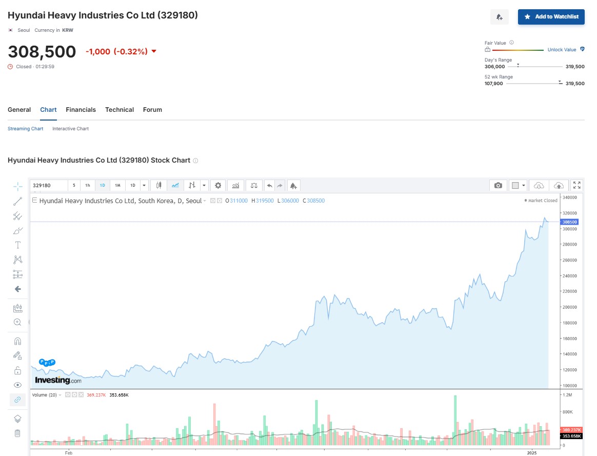Click Add to Watchlist button
Image resolution: width=597 pixels, height=456 pixels.
(551, 17)
